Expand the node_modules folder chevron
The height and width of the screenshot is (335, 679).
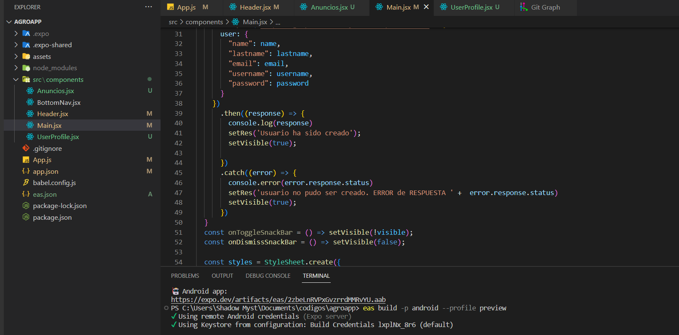(x=16, y=68)
